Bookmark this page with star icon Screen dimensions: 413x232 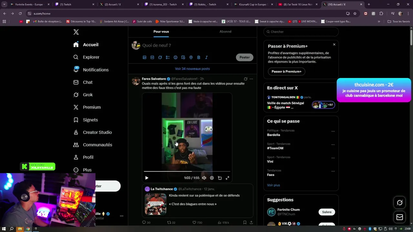pos(355,14)
